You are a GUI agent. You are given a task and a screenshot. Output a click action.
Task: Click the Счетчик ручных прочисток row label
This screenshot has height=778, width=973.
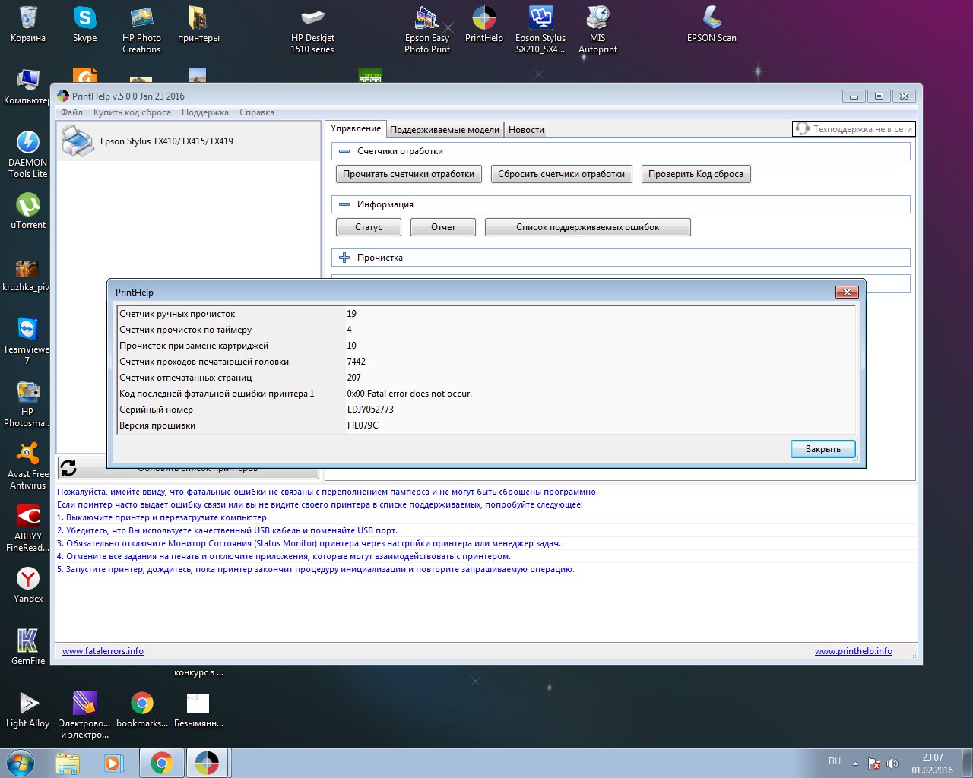(x=177, y=314)
